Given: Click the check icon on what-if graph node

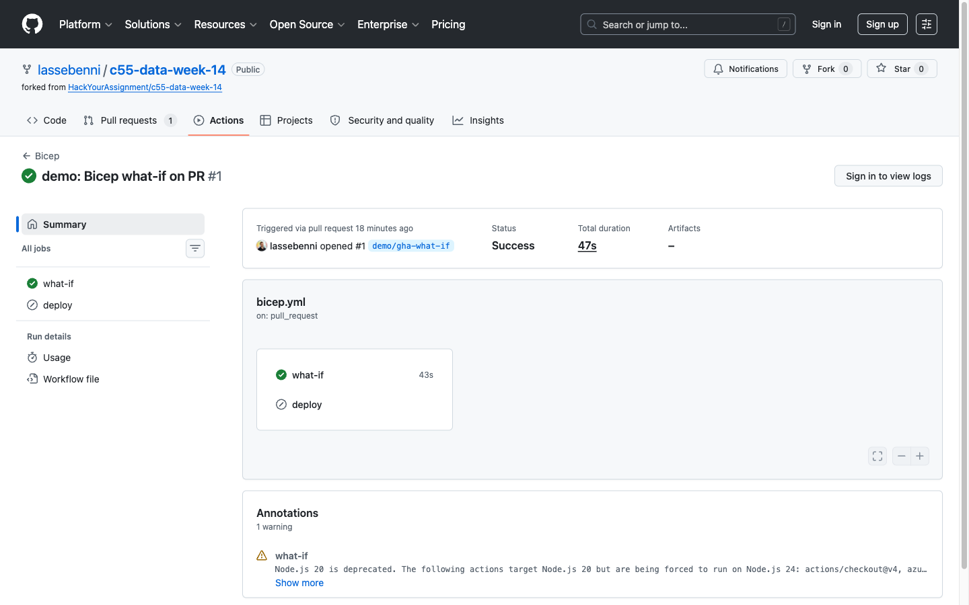Looking at the screenshot, I should click(x=281, y=375).
